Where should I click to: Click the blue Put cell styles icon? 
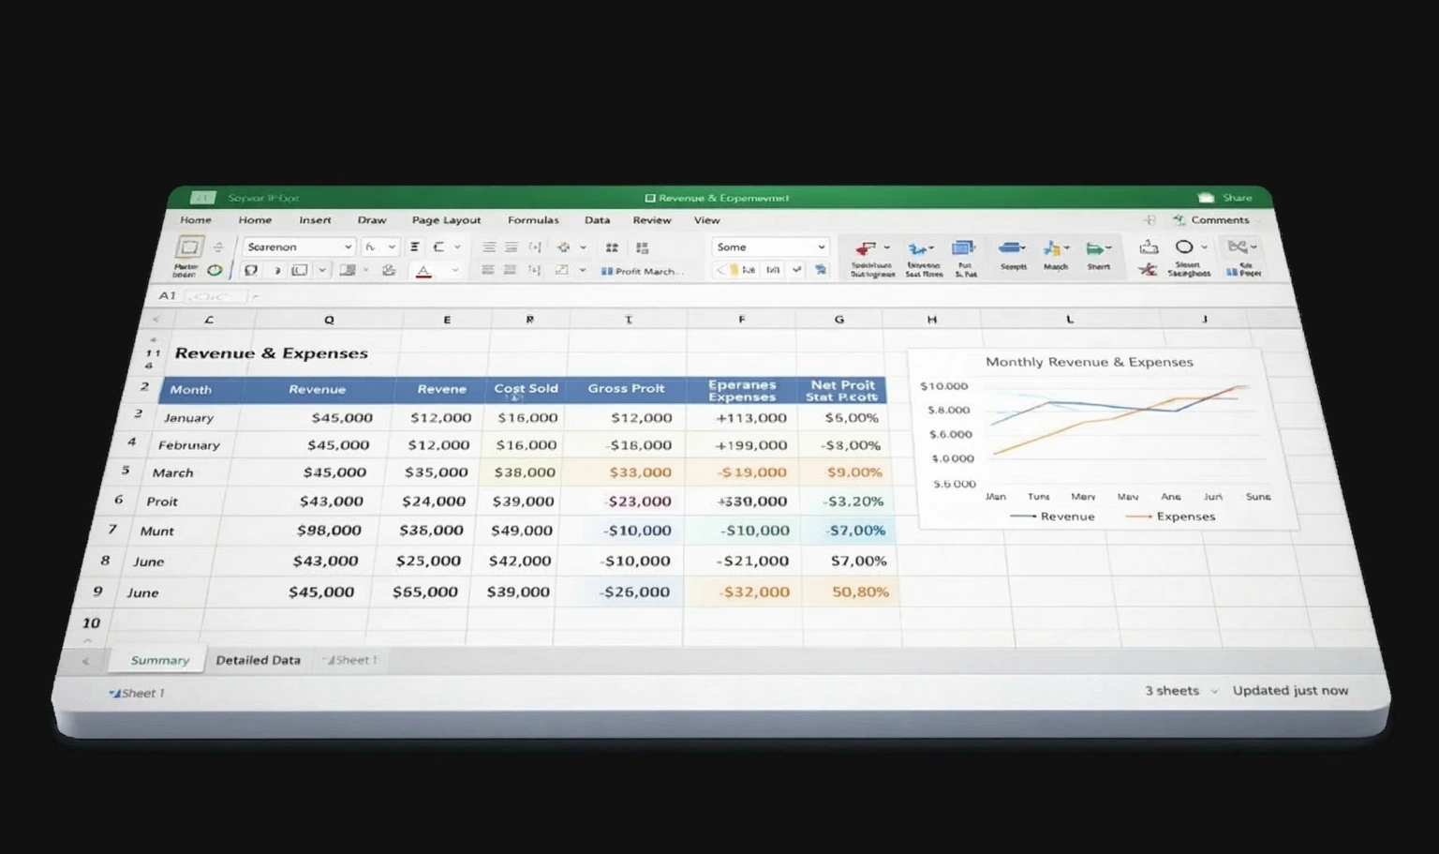coord(963,249)
